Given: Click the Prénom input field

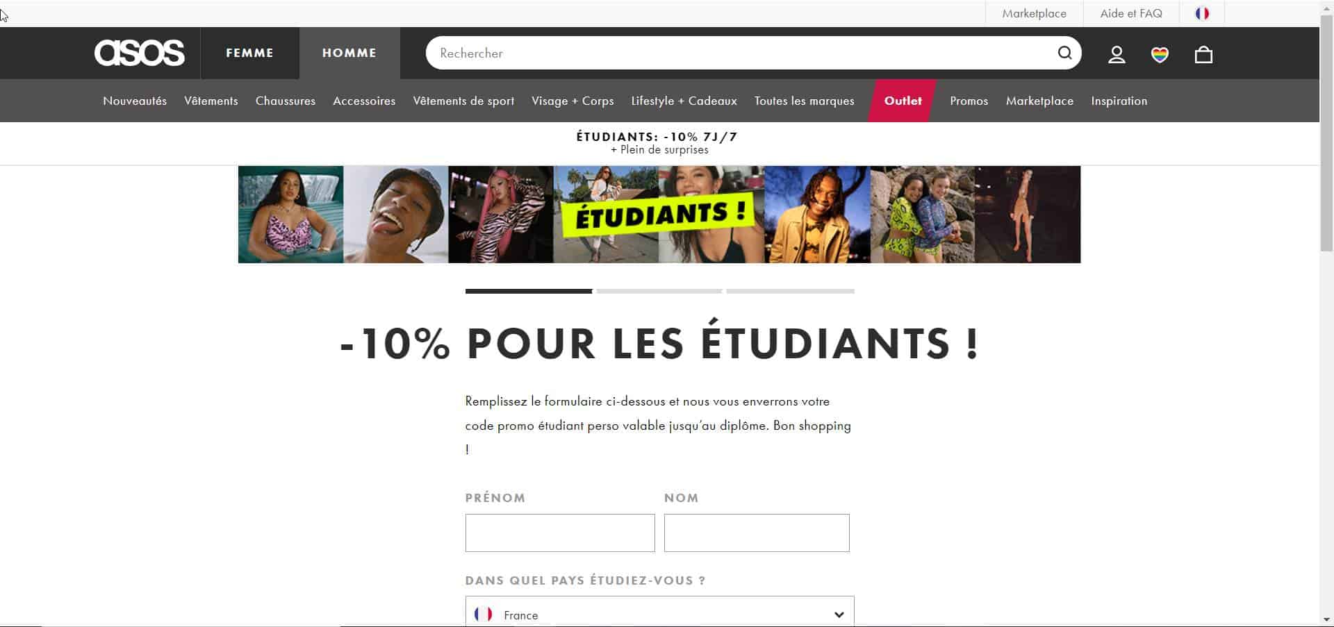Looking at the screenshot, I should coord(560,533).
